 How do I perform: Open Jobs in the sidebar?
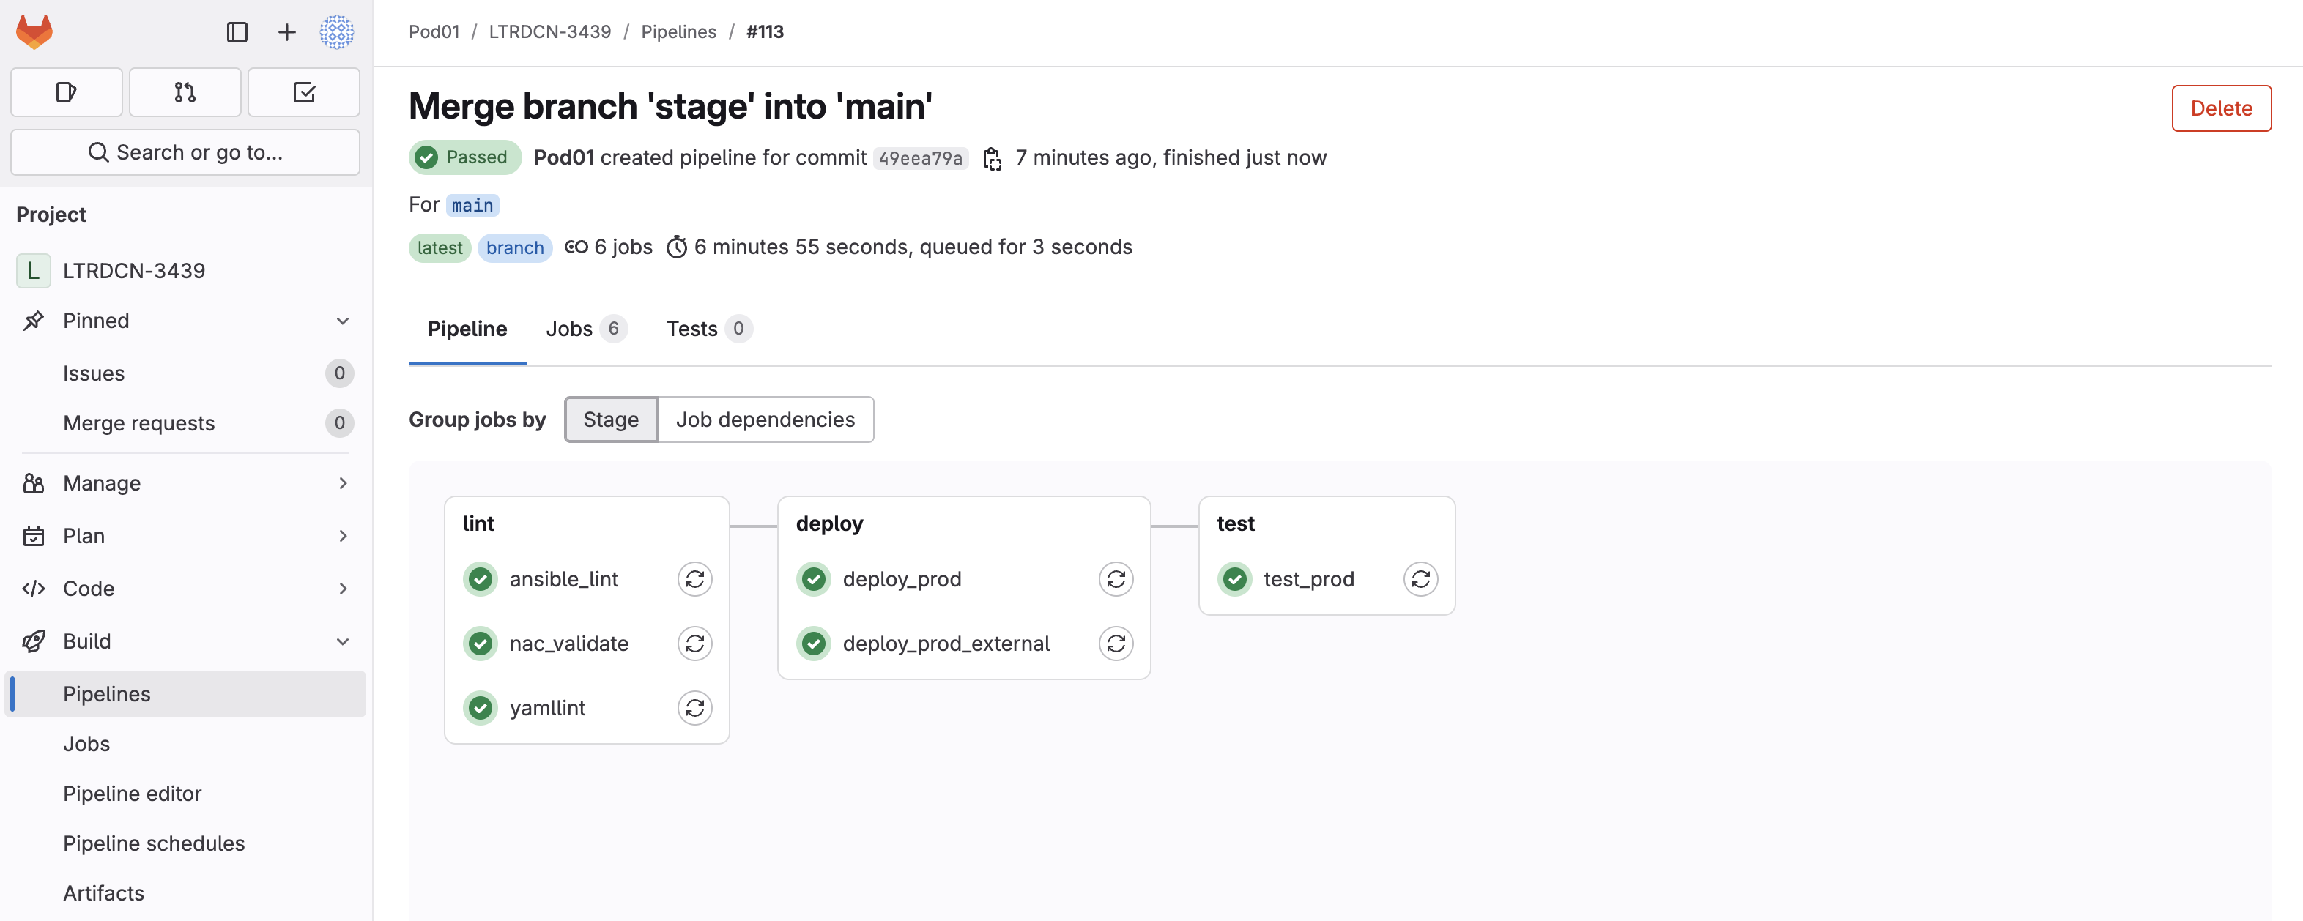pos(186,744)
